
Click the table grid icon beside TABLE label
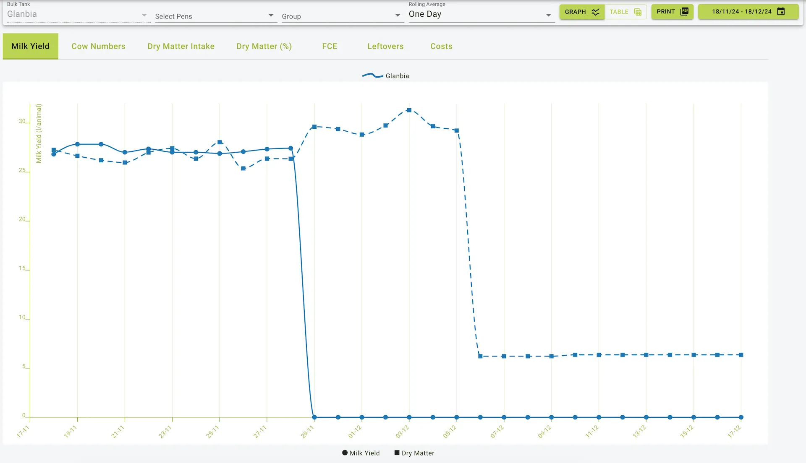637,12
